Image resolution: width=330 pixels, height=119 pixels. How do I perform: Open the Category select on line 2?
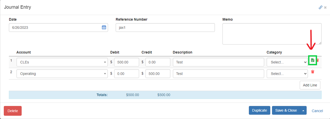pyautogui.click(x=287, y=74)
